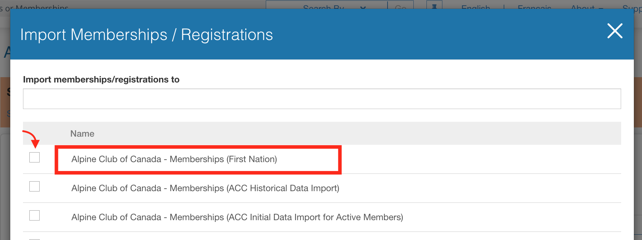Focus the Import memberships/registrations to field
This screenshot has height=240, width=642.
322,99
